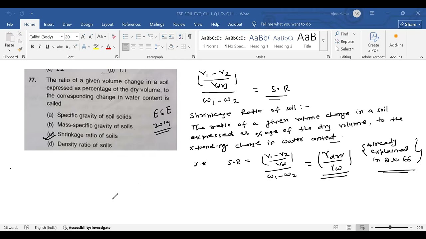Screen dimensions: 426x239
Task: Open font color dropdown arrow
Action: [114, 47]
